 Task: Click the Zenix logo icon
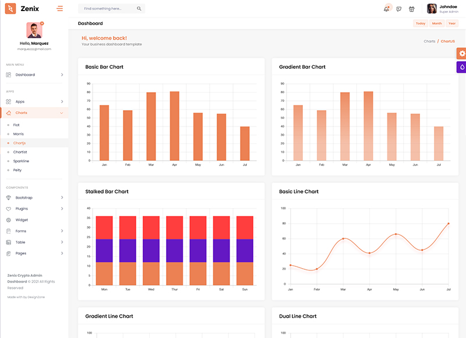10,9
